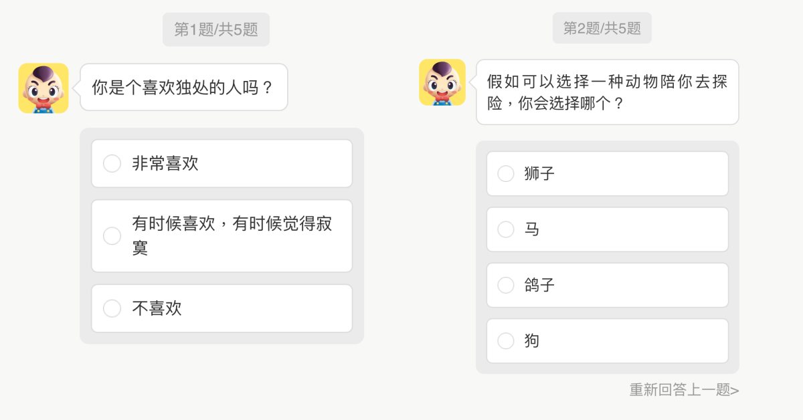Select the 马 radio button
The height and width of the screenshot is (420, 803).
click(506, 229)
